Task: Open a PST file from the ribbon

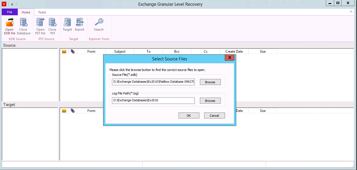Action: (x=40, y=26)
